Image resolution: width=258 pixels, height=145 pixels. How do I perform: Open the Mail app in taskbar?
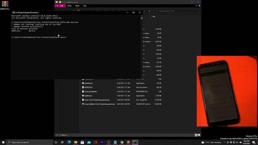[x=89, y=142]
